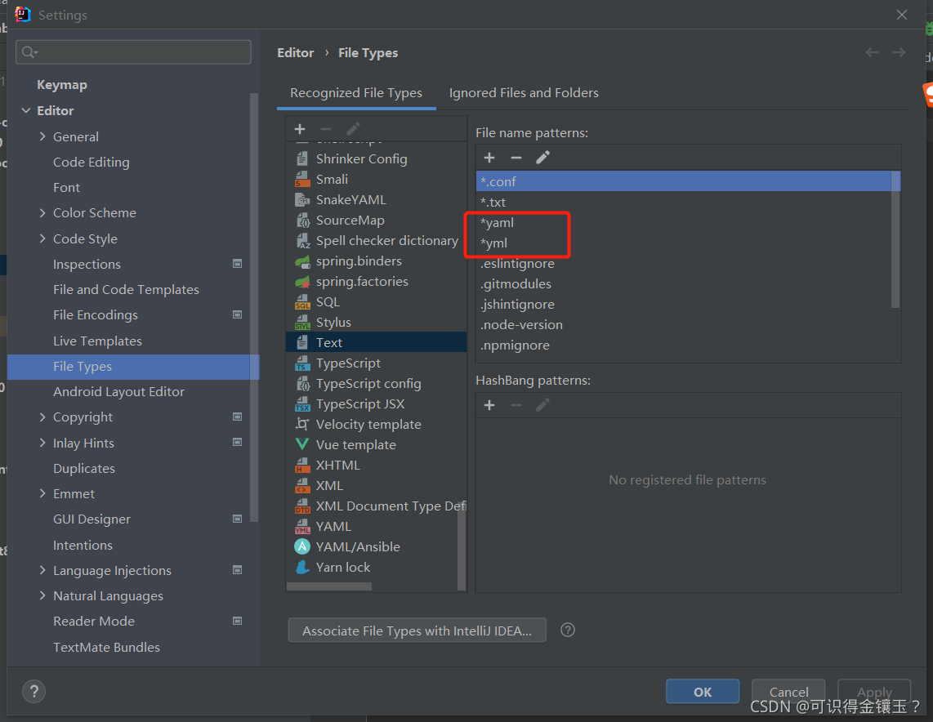The height and width of the screenshot is (722, 933).
Task: Open File and Code Templates settings
Action: 126,290
